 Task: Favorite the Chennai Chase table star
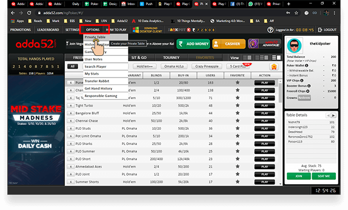pyautogui.click(x=238, y=121)
